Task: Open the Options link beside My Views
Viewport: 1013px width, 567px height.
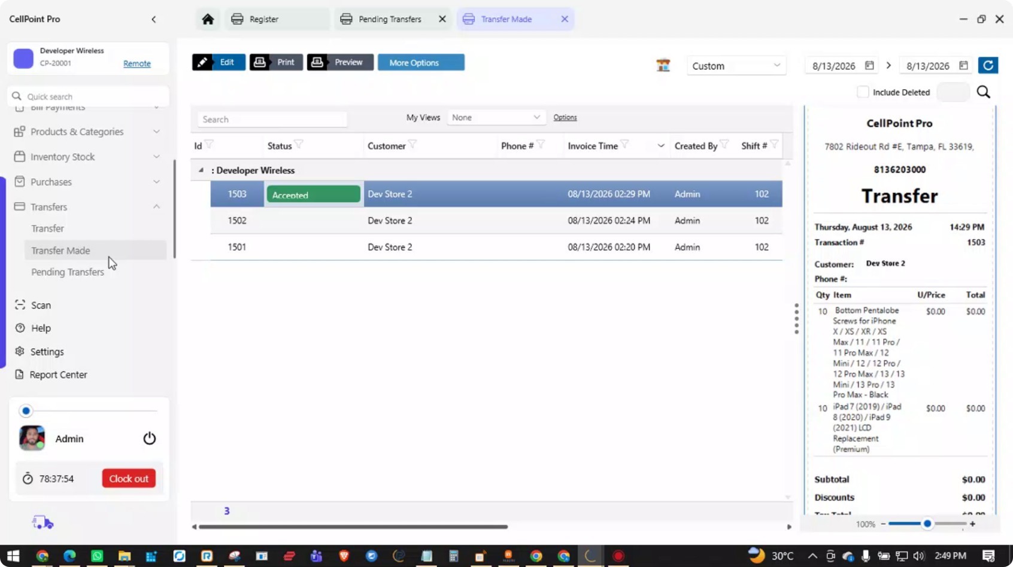Action: [x=565, y=117]
